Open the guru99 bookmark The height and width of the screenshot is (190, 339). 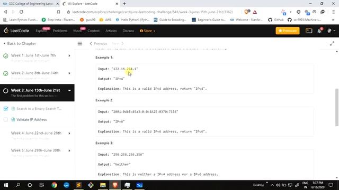[88, 20]
